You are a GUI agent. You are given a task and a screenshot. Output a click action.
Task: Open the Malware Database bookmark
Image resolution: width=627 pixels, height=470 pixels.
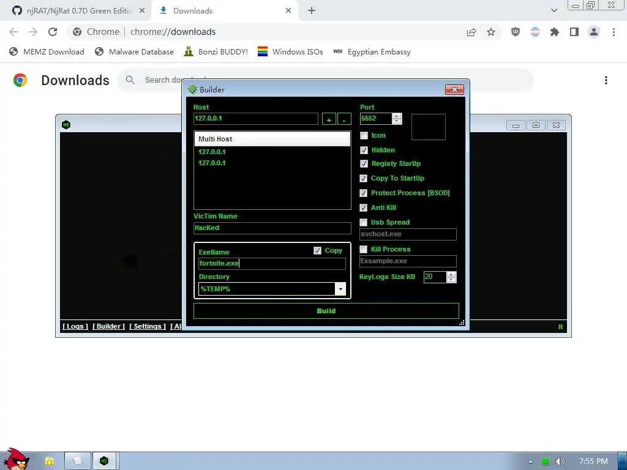pyautogui.click(x=134, y=52)
